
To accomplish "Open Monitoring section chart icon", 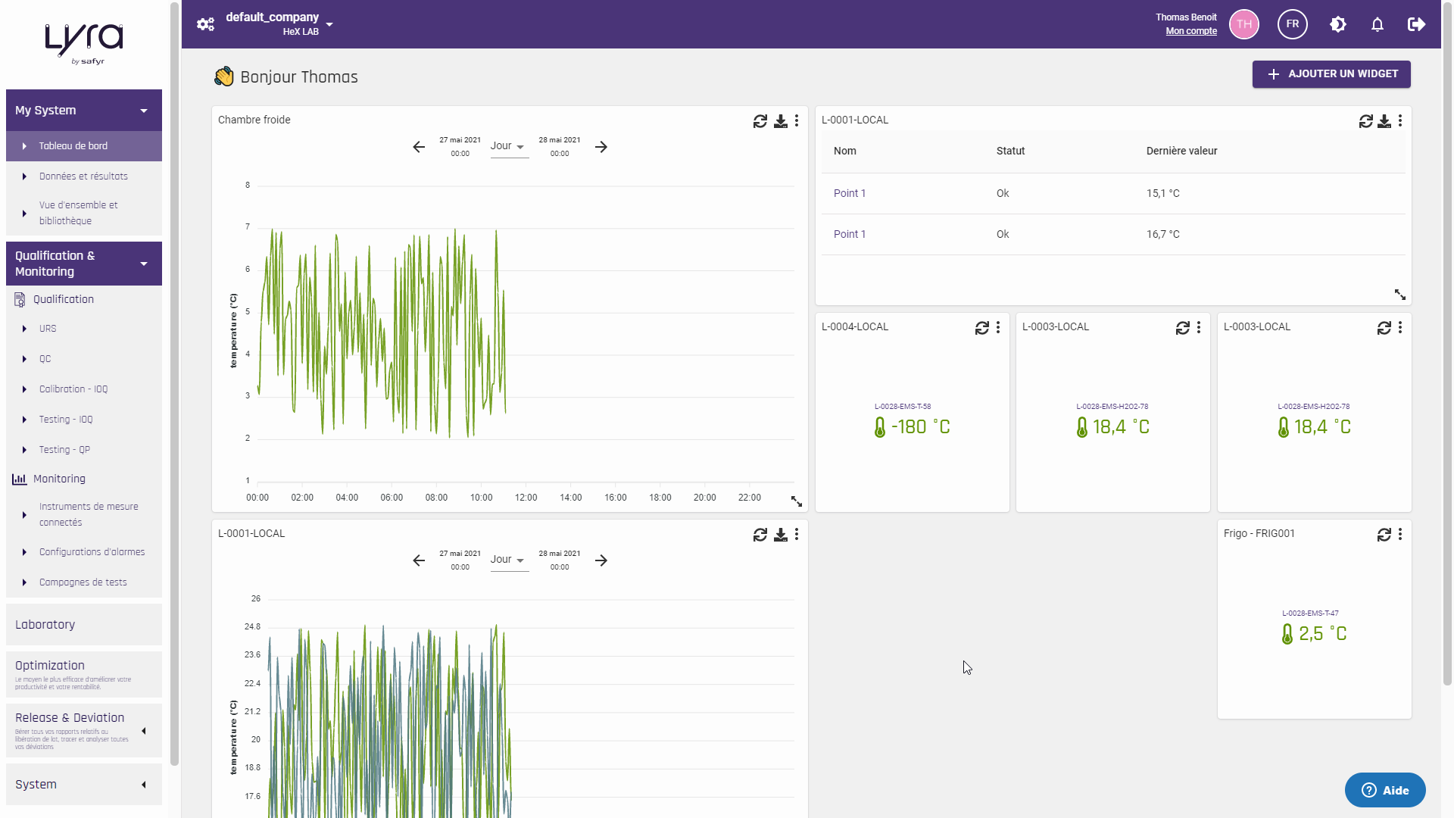I will [x=20, y=479].
